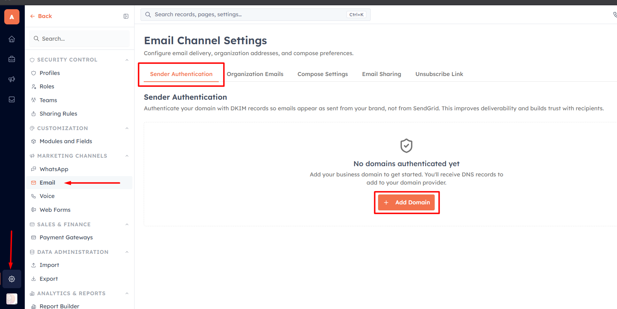Click the shield check icon in empty state
The image size is (617, 309).
pyautogui.click(x=406, y=146)
